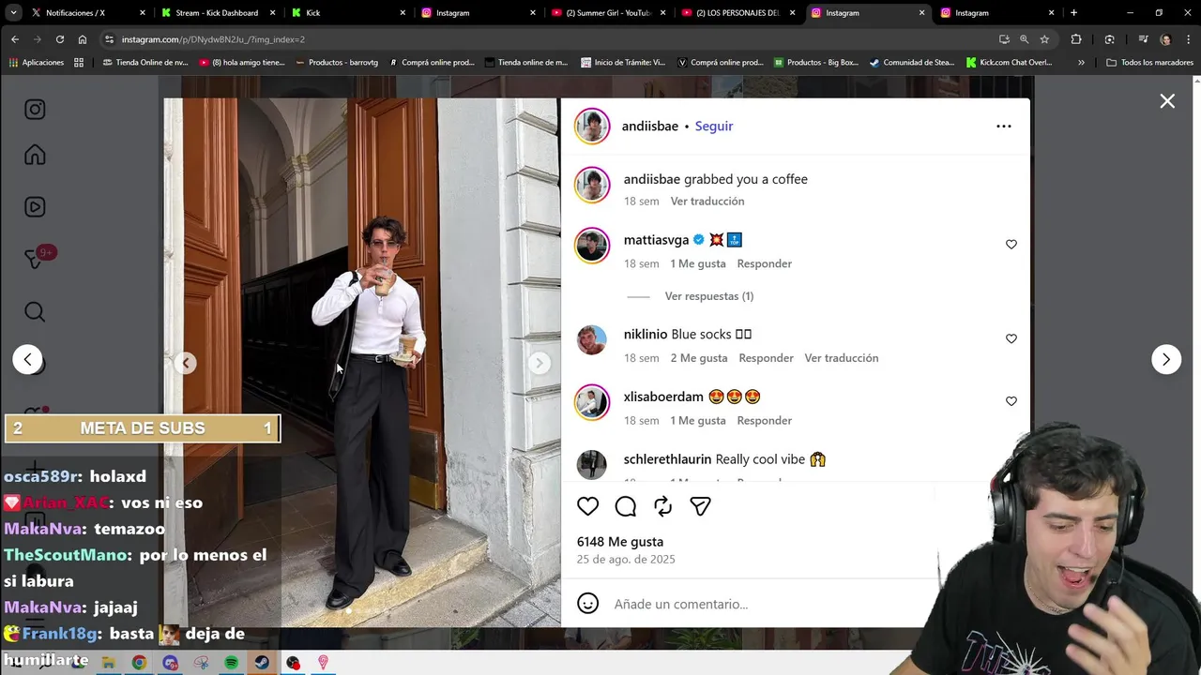View the 2 Me gusta on niklinio's comment
This screenshot has height=675, width=1201.
coord(699,358)
